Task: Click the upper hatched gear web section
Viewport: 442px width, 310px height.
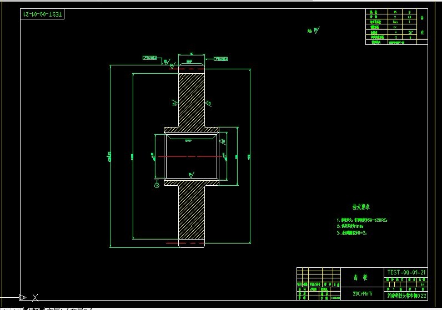Action: pos(192,100)
